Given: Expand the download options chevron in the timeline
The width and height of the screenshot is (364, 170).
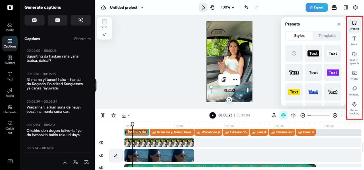Looking at the screenshot, I should coord(128,115).
